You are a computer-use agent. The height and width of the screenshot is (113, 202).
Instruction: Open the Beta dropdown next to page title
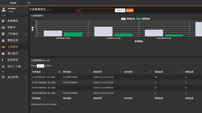[x=49, y=10]
